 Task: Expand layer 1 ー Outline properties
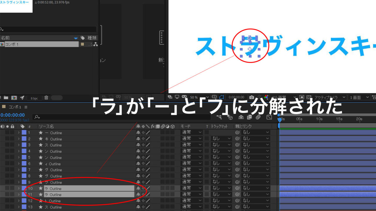[x=19, y=133]
